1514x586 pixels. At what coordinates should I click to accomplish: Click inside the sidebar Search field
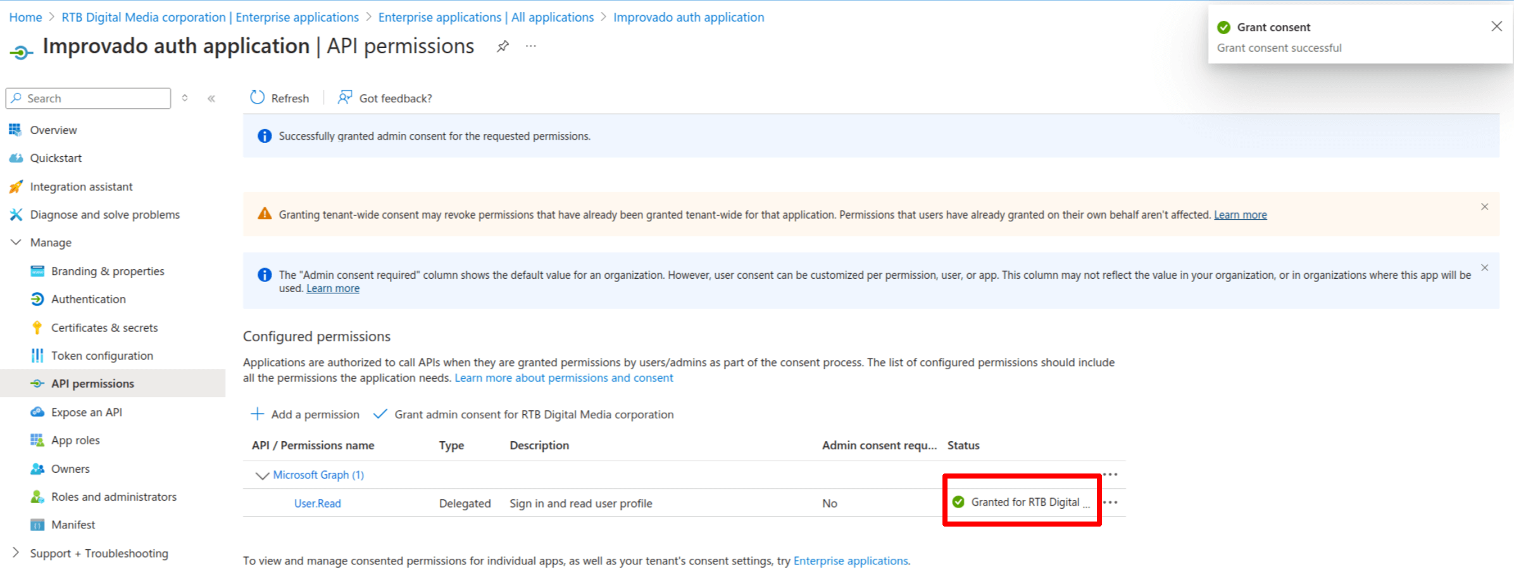tap(89, 98)
